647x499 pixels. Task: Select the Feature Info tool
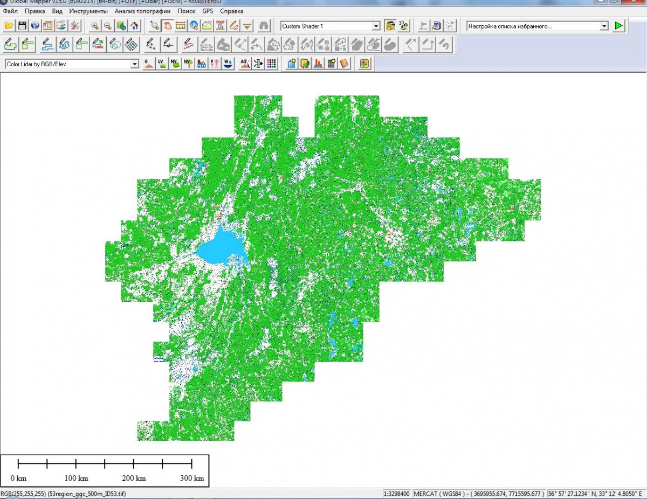[x=194, y=26]
